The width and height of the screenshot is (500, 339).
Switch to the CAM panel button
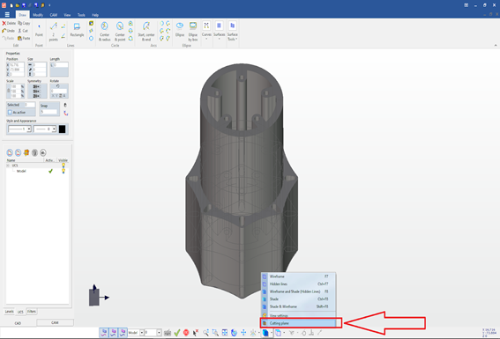coord(55,323)
